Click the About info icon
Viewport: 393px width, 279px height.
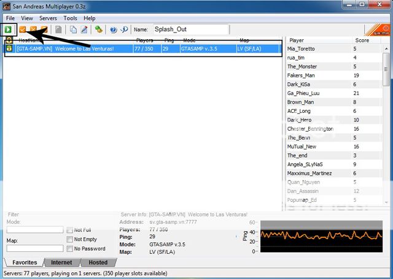tap(124, 29)
